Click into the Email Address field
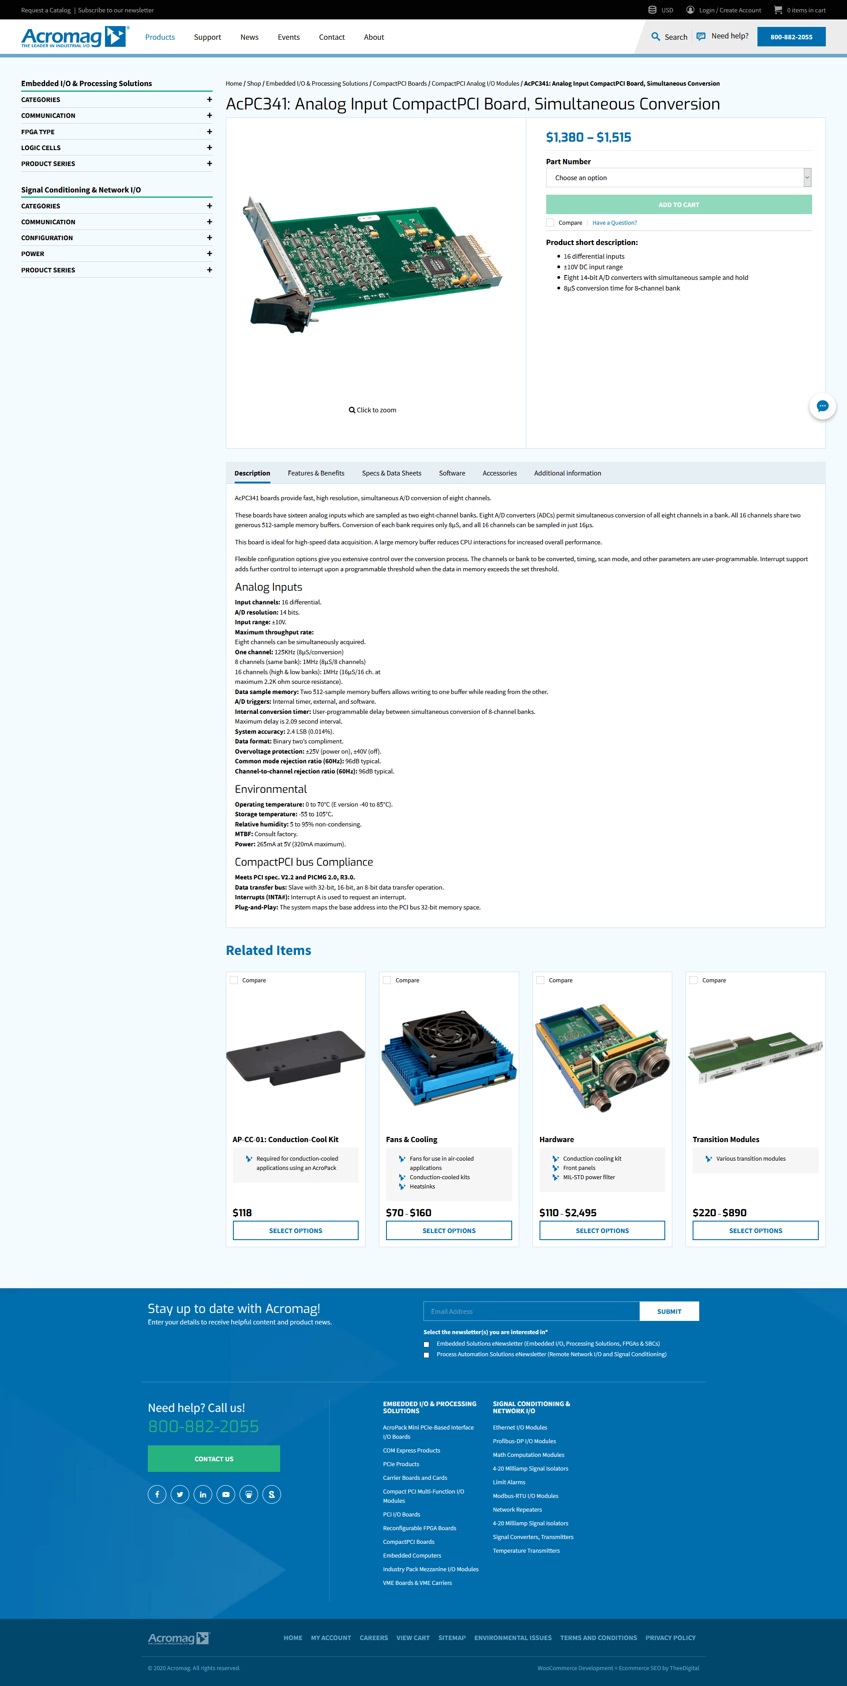Viewport: 847px width, 1686px height. click(x=531, y=1312)
